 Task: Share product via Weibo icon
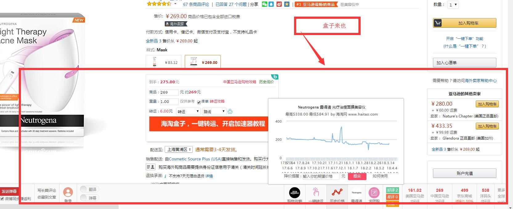tap(279, 4)
